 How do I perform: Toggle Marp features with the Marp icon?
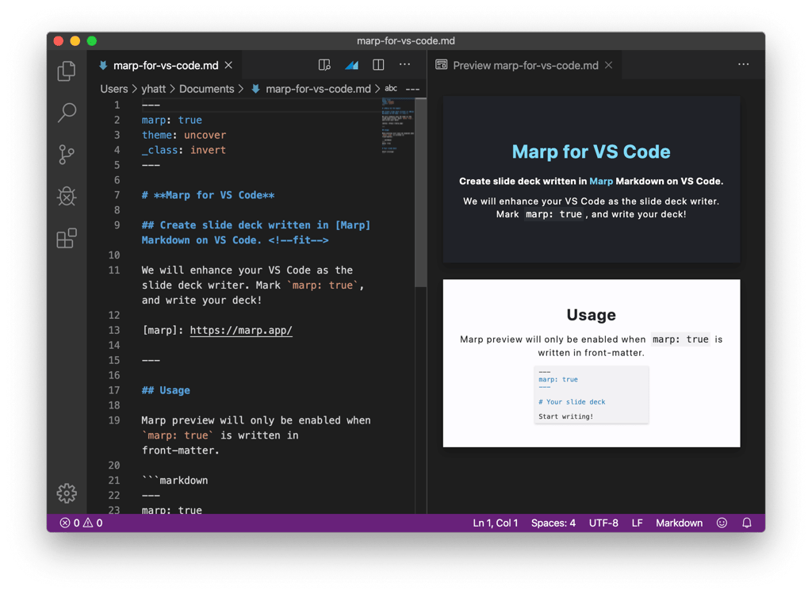click(351, 64)
